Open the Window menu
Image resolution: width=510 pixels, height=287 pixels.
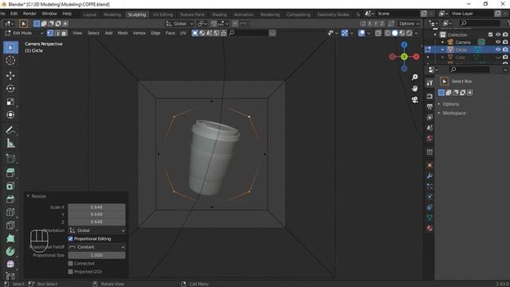coord(49,14)
